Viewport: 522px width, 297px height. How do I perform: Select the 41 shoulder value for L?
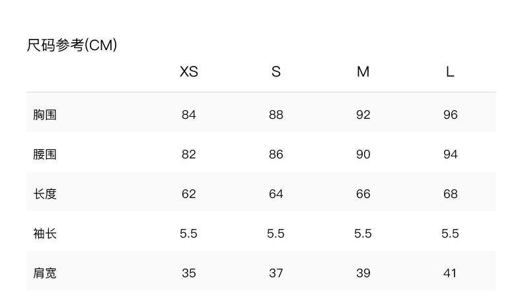[450, 273]
